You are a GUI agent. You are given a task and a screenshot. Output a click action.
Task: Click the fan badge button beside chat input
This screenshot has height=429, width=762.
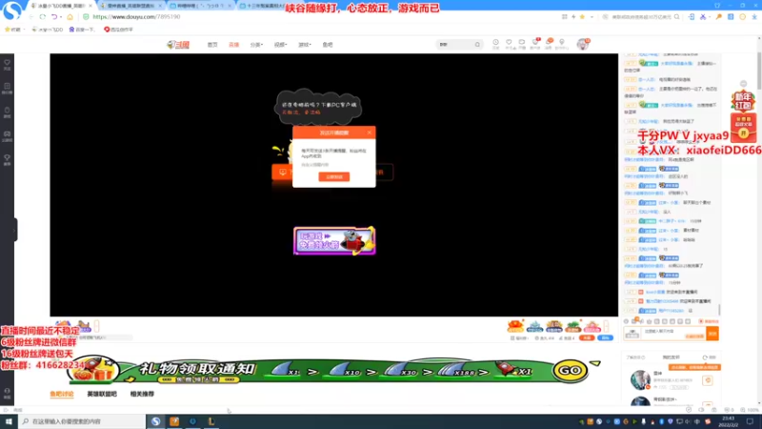click(632, 333)
